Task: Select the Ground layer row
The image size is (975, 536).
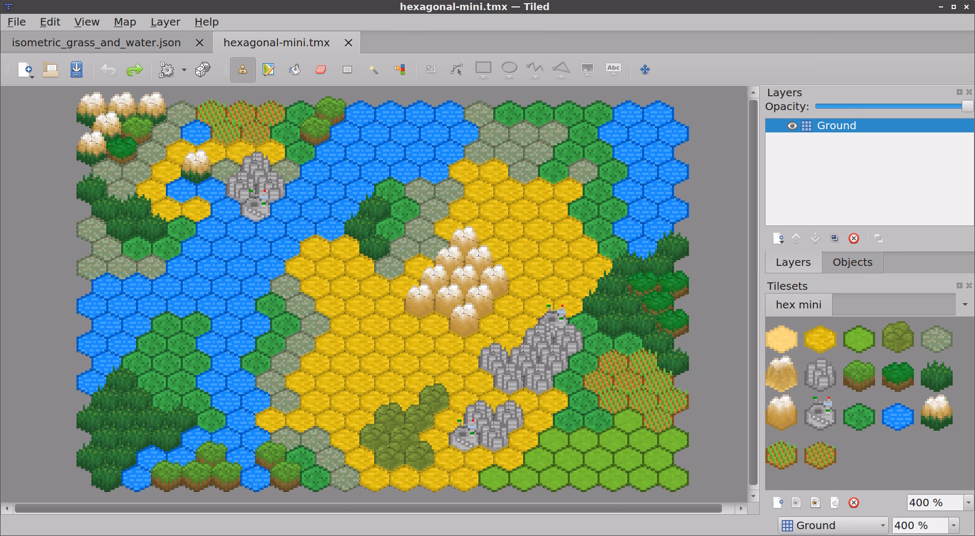Action: pos(870,126)
